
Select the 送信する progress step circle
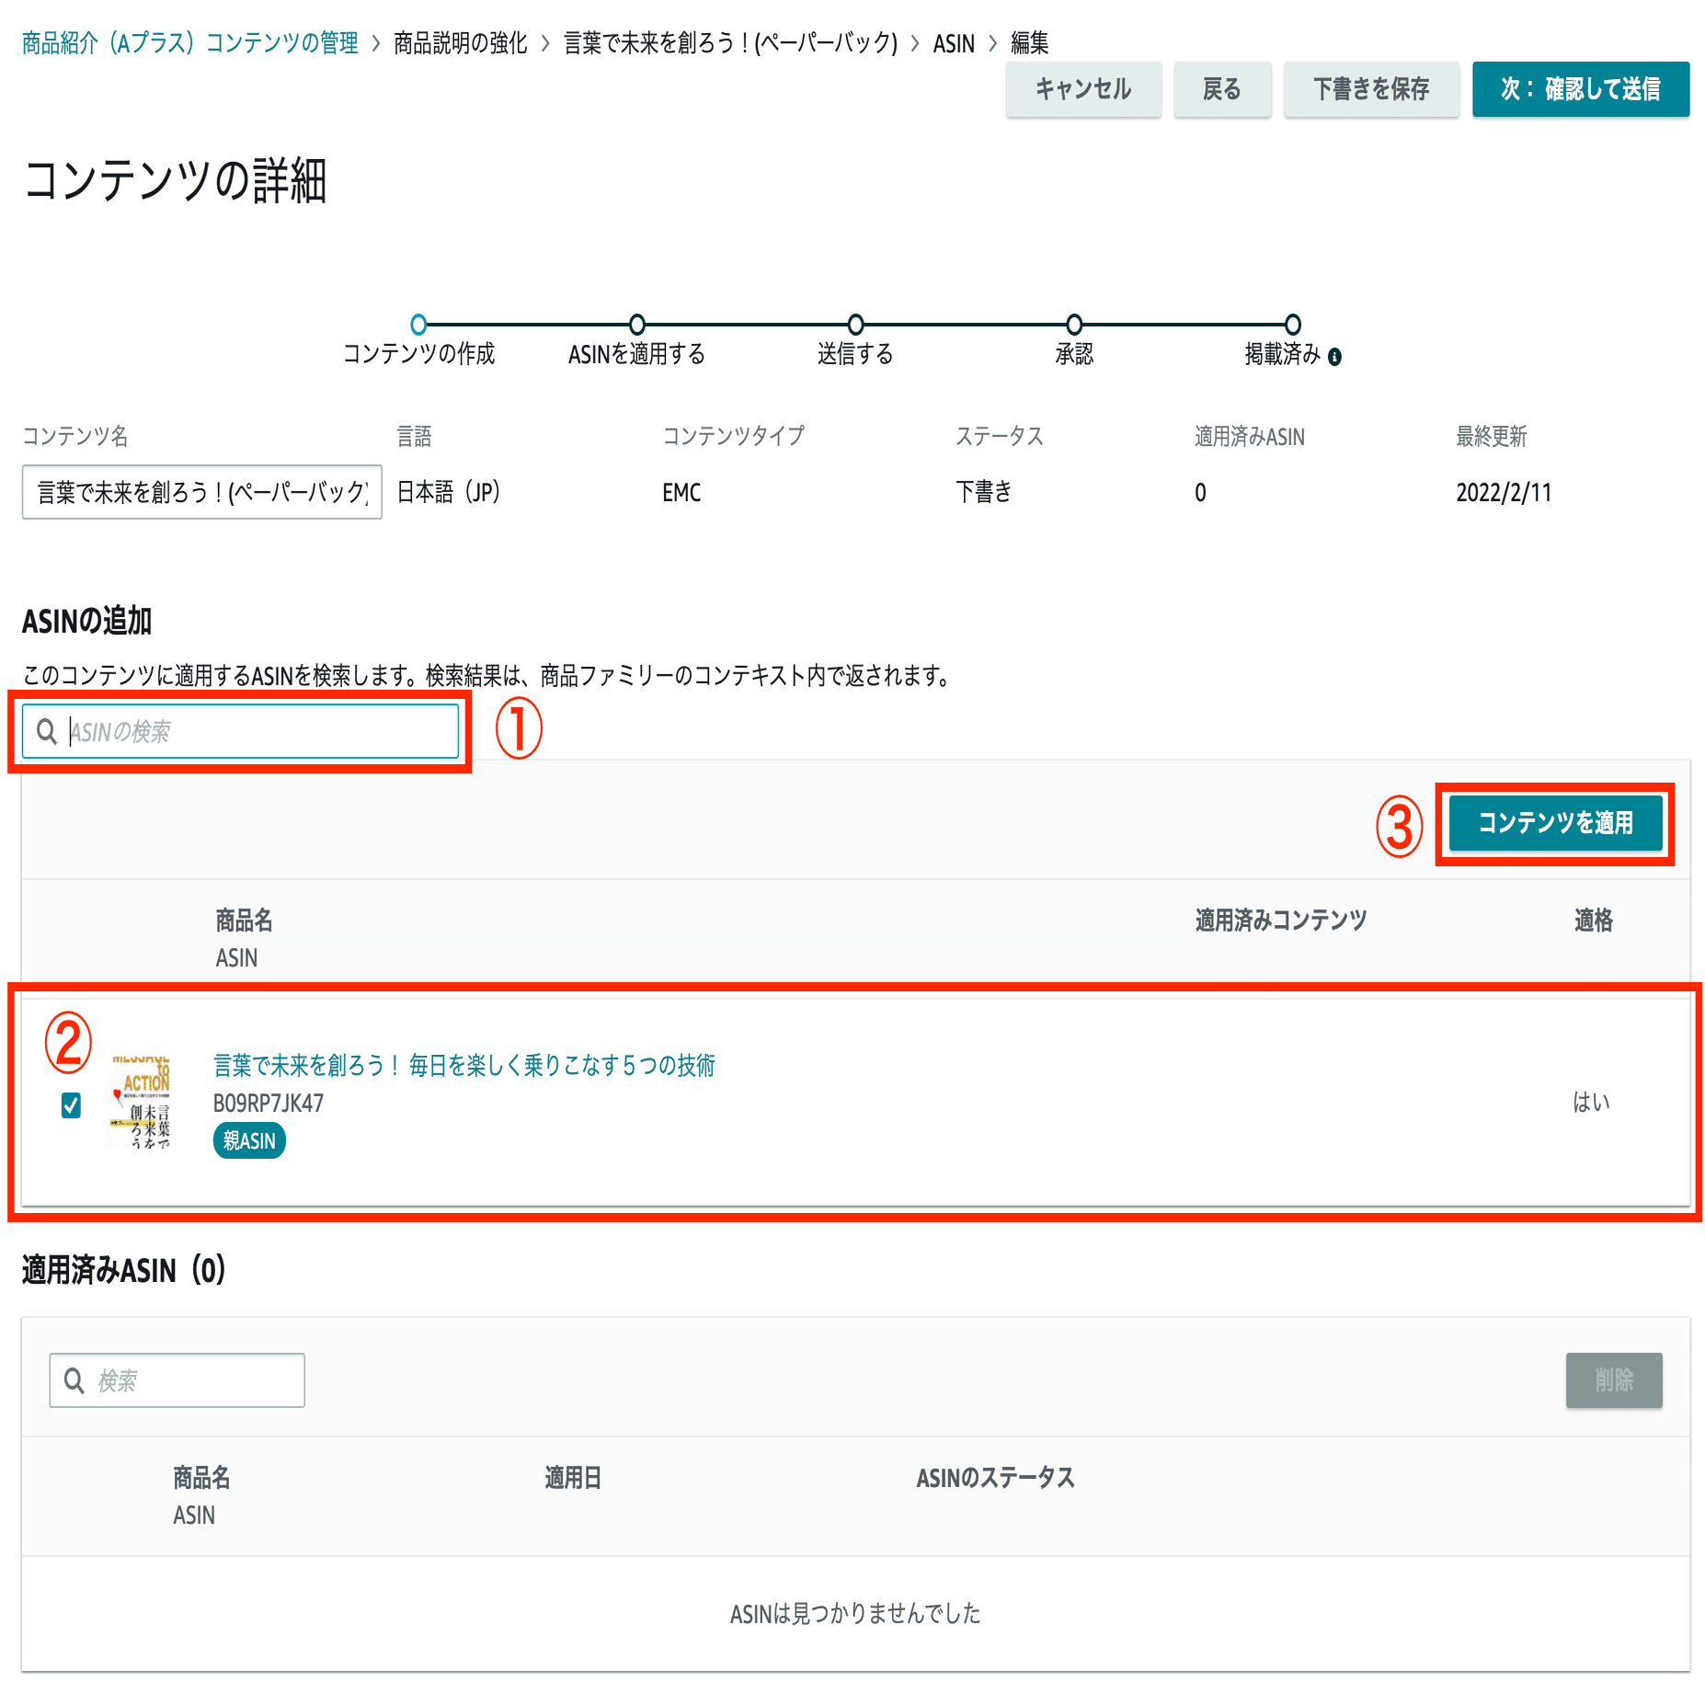[854, 324]
